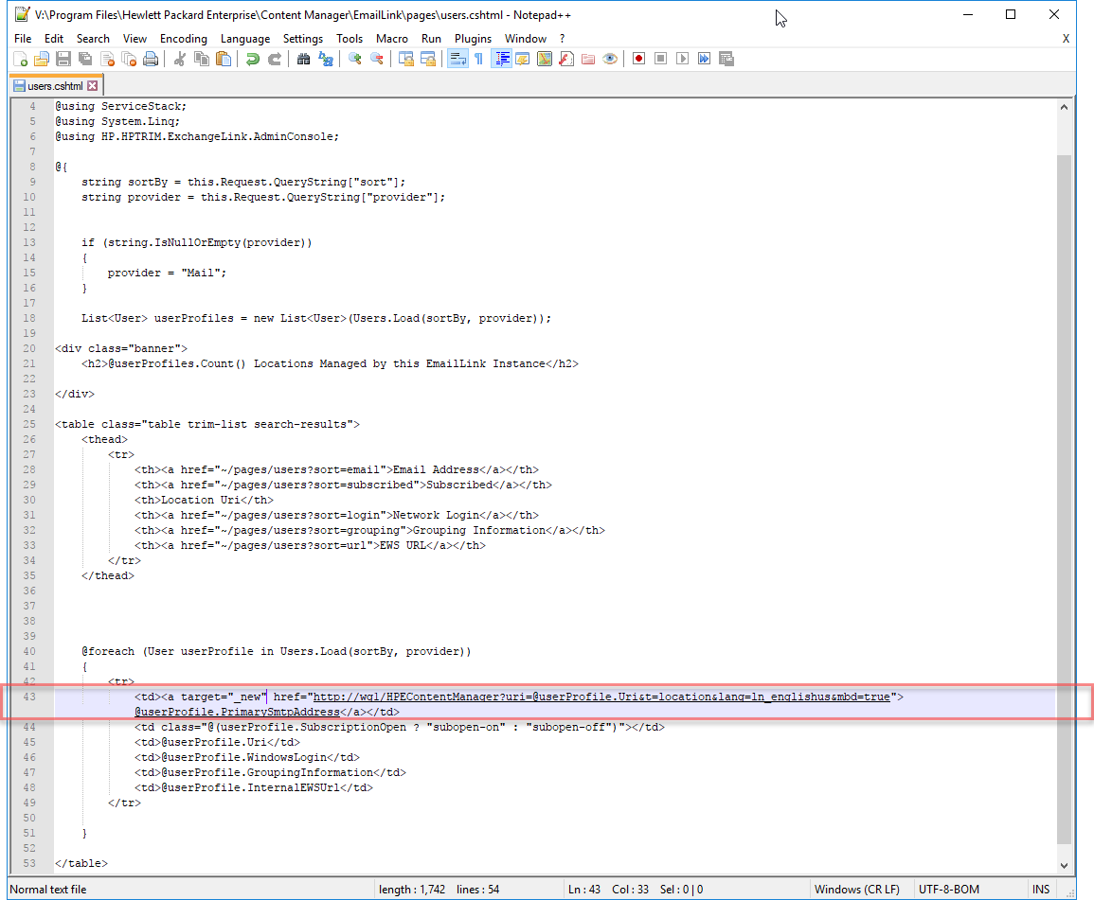Start macro recording with the red dot
This screenshot has height=900, width=1094.
click(638, 59)
